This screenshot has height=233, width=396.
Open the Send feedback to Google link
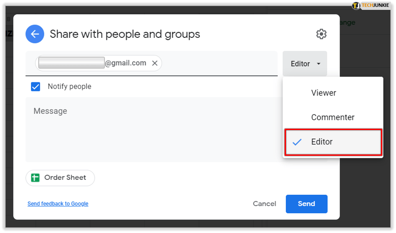[x=58, y=204]
